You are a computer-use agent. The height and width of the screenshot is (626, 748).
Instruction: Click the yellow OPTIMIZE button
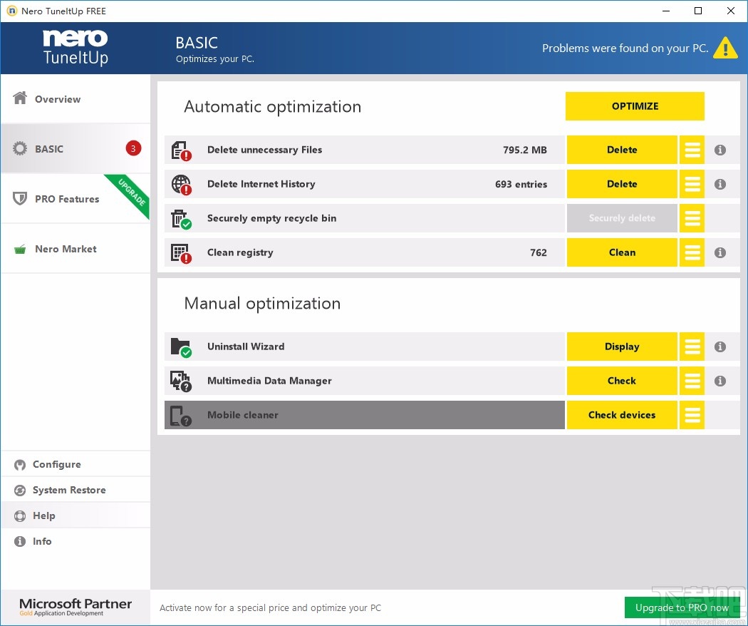(635, 106)
